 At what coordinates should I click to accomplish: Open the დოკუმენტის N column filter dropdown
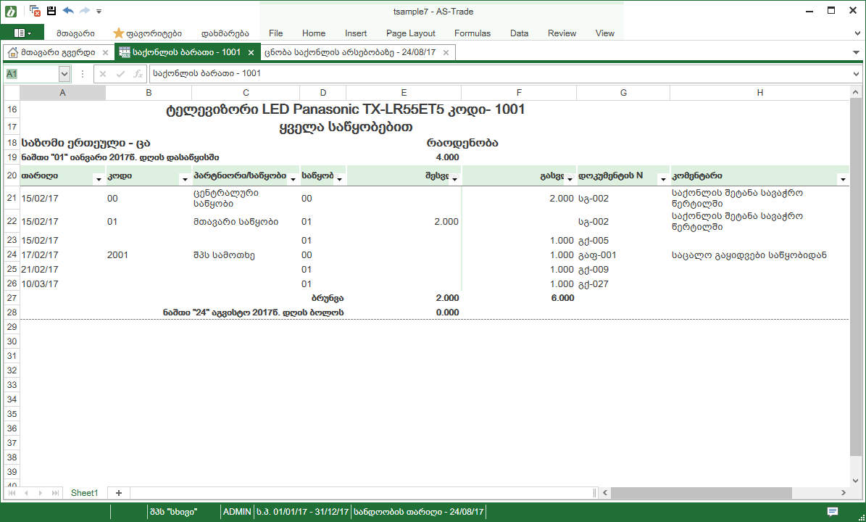pos(663,180)
